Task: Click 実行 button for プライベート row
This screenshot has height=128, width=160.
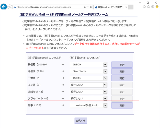Action: pyautogui.click(x=122, y=99)
